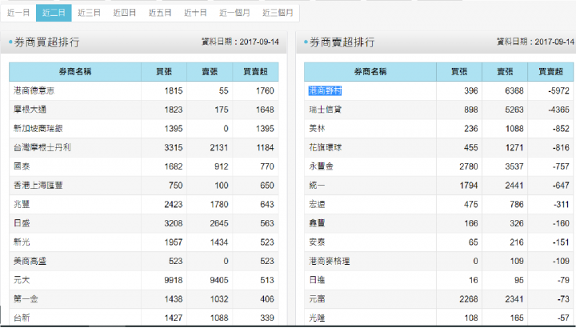Click the 券商買超排行 panel title
The height and width of the screenshot is (328, 576).
coord(46,42)
